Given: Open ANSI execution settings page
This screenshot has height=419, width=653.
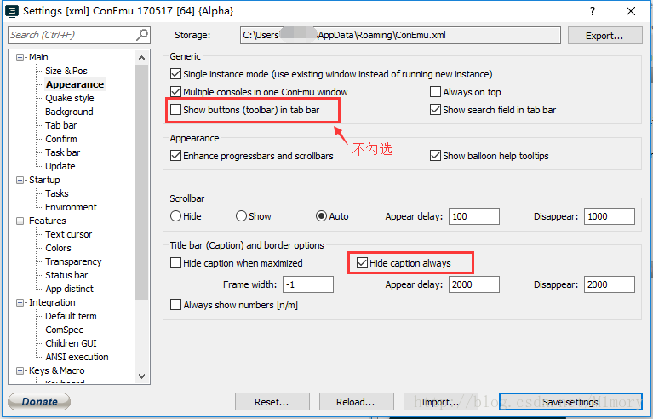Looking at the screenshot, I should 77,357.
